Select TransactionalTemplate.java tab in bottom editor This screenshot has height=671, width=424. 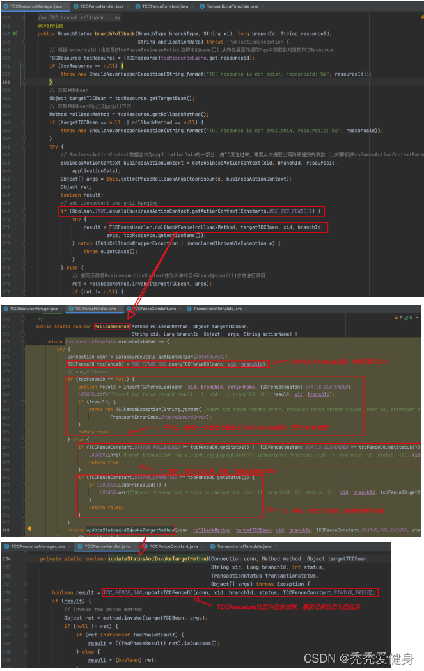click(244, 547)
